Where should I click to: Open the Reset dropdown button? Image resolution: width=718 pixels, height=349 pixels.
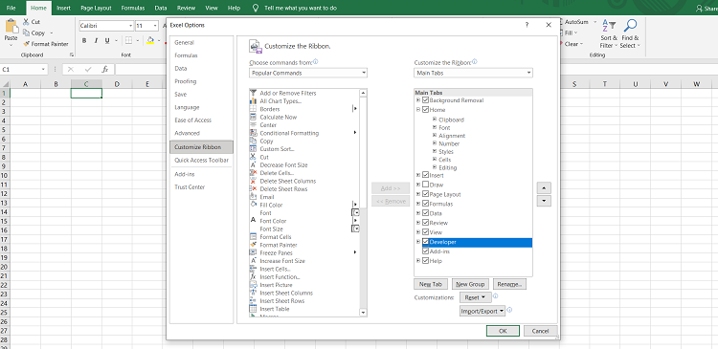pyautogui.click(x=475, y=297)
